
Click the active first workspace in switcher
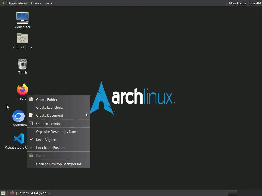click(232, 193)
